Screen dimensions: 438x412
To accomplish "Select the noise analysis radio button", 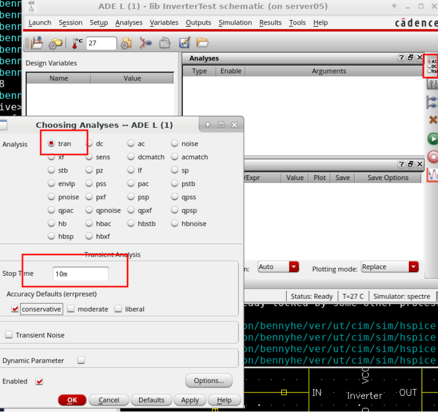I will 175,144.
